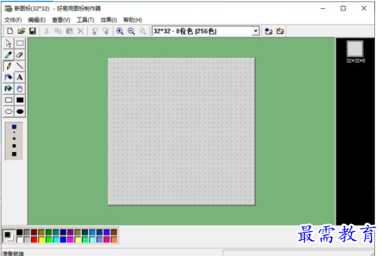The width and height of the screenshot is (382, 256).
Task: Choose the largest square brush size
Action: point(14,154)
